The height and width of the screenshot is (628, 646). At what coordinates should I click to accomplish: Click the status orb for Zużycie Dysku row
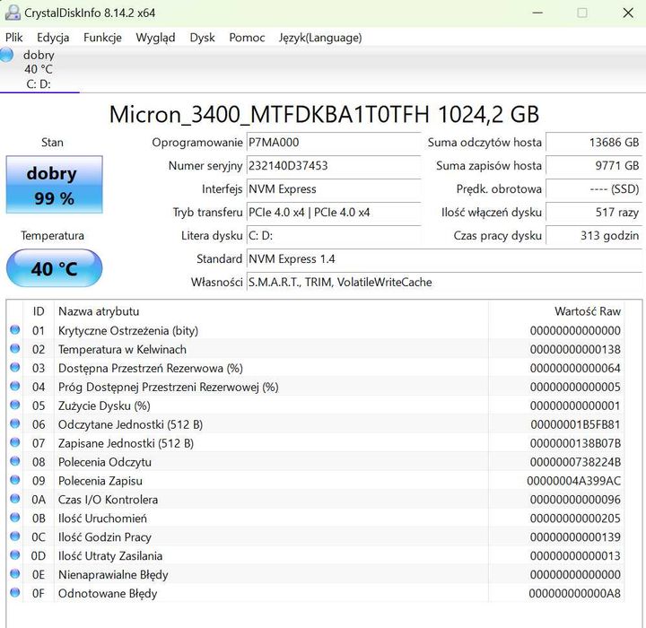pyautogui.click(x=14, y=406)
